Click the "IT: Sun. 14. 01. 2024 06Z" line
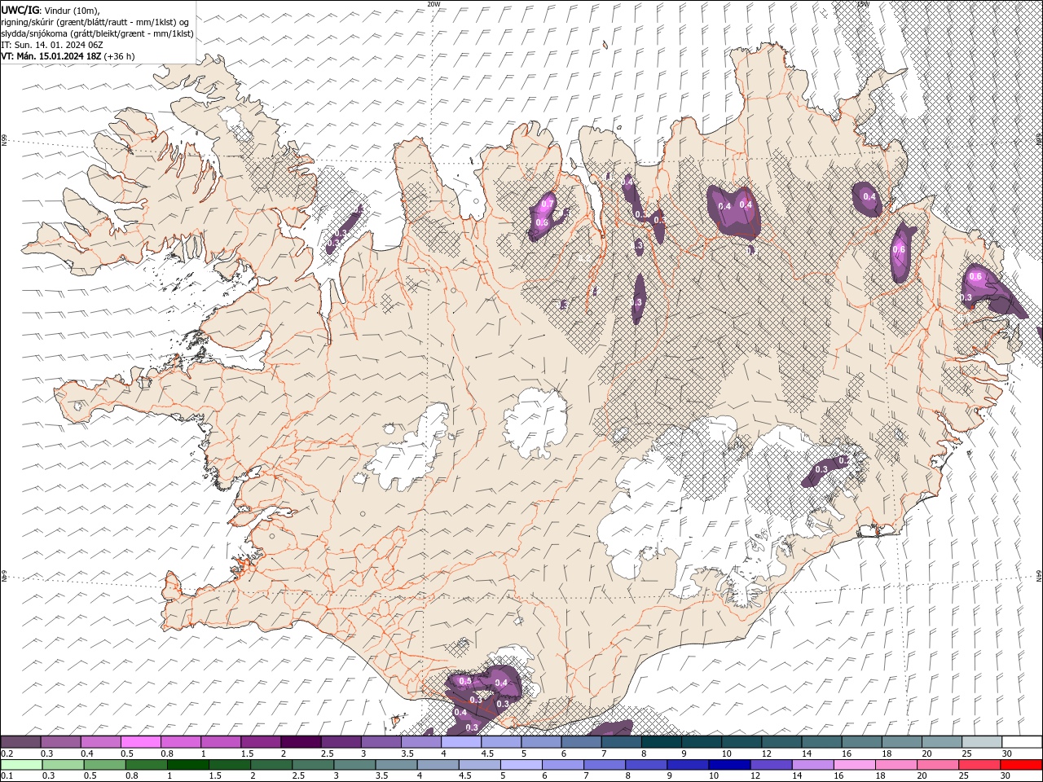 click(x=51, y=45)
